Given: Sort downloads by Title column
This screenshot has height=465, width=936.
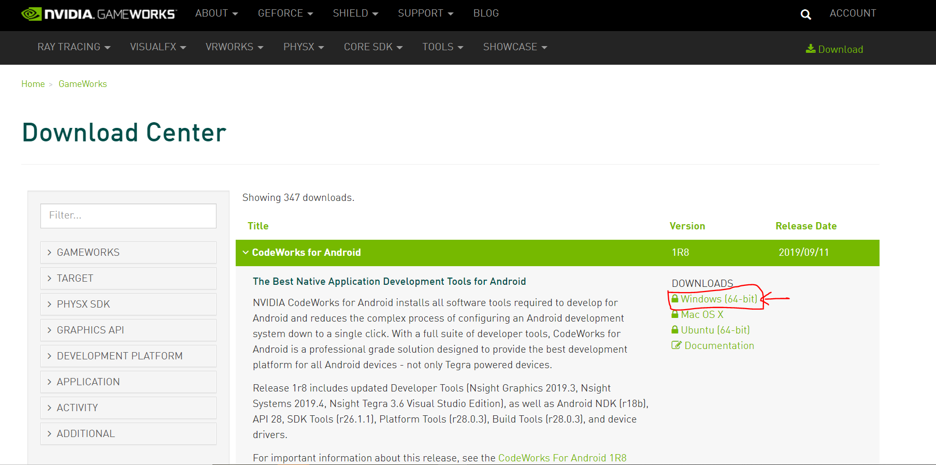Looking at the screenshot, I should tap(258, 226).
